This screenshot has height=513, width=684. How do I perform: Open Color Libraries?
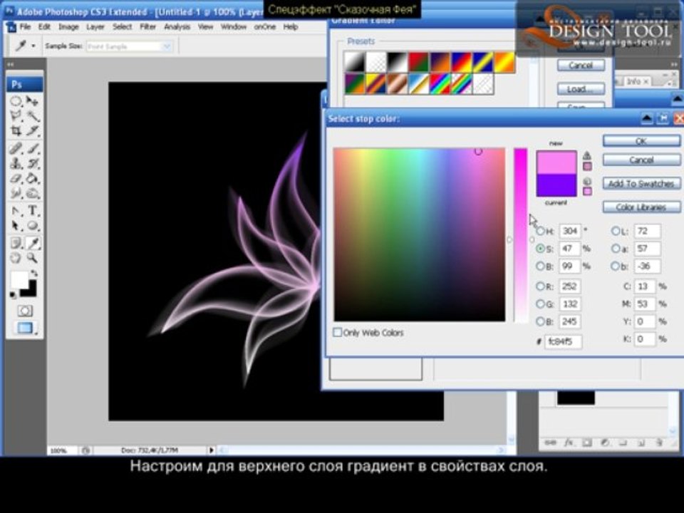(x=641, y=207)
